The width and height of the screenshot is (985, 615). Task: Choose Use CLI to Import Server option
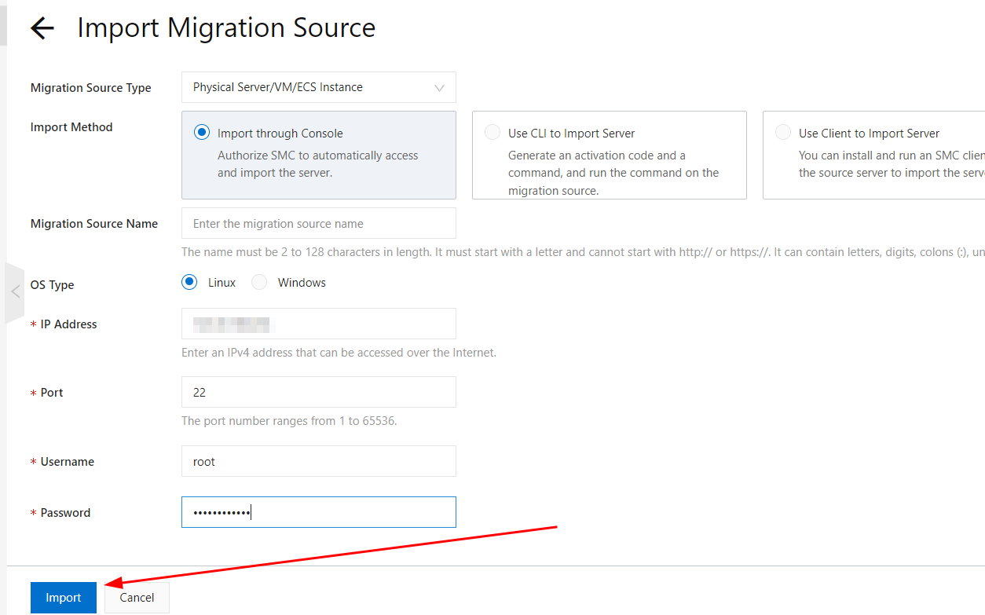click(x=492, y=133)
